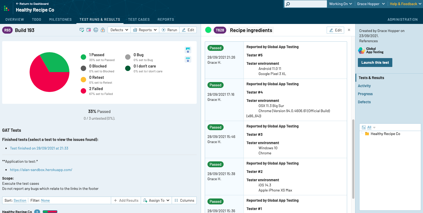Viewport: 423px width, 213px height.
Task: Click the tree view icon next to All
Action: click(364, 127)
